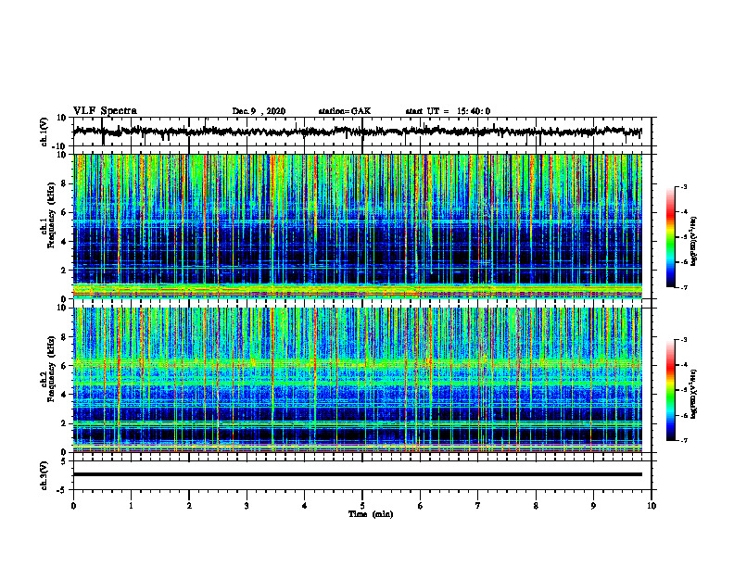The width and height of the screenshot is (734, 567).
Task: Click time axis tick label "2"
Action: point(189,506)
